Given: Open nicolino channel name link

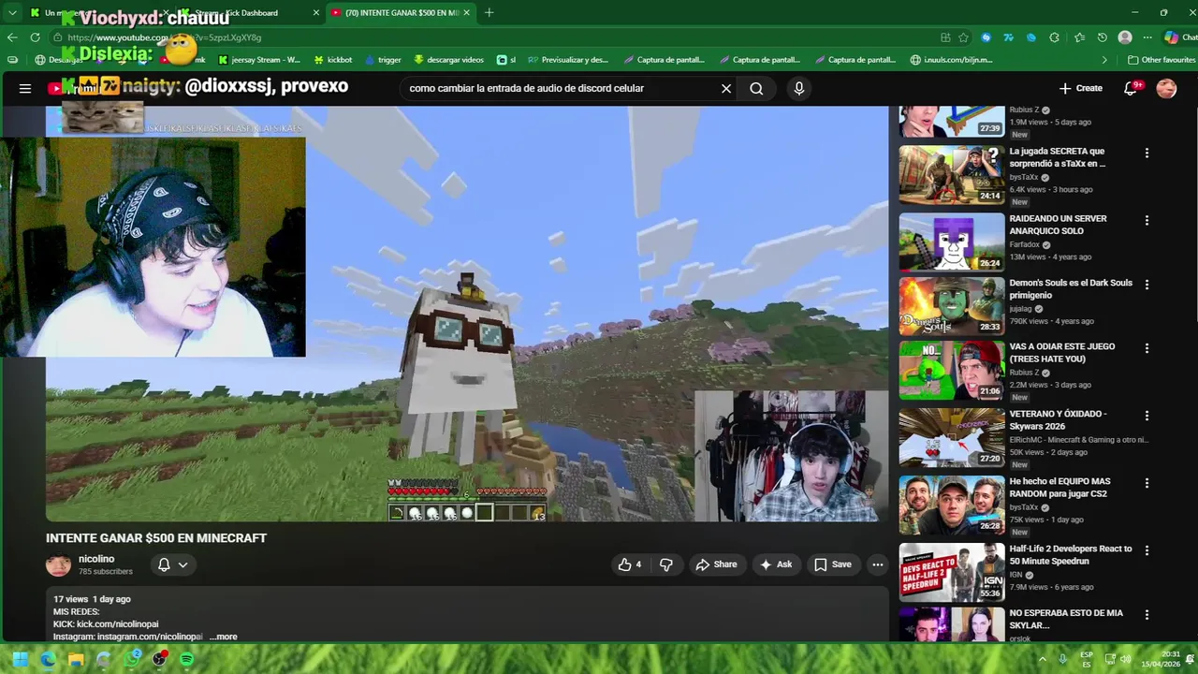Looking at the screenshot, I should click(96, 559).
